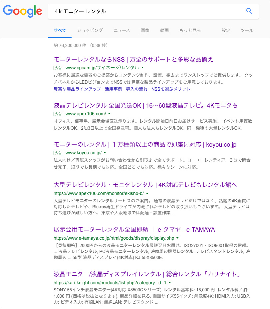Open the モニターのレンタル koyou.co.jp ad title
Viewport: 270px width, 309px height.
(x=145, y=144)
